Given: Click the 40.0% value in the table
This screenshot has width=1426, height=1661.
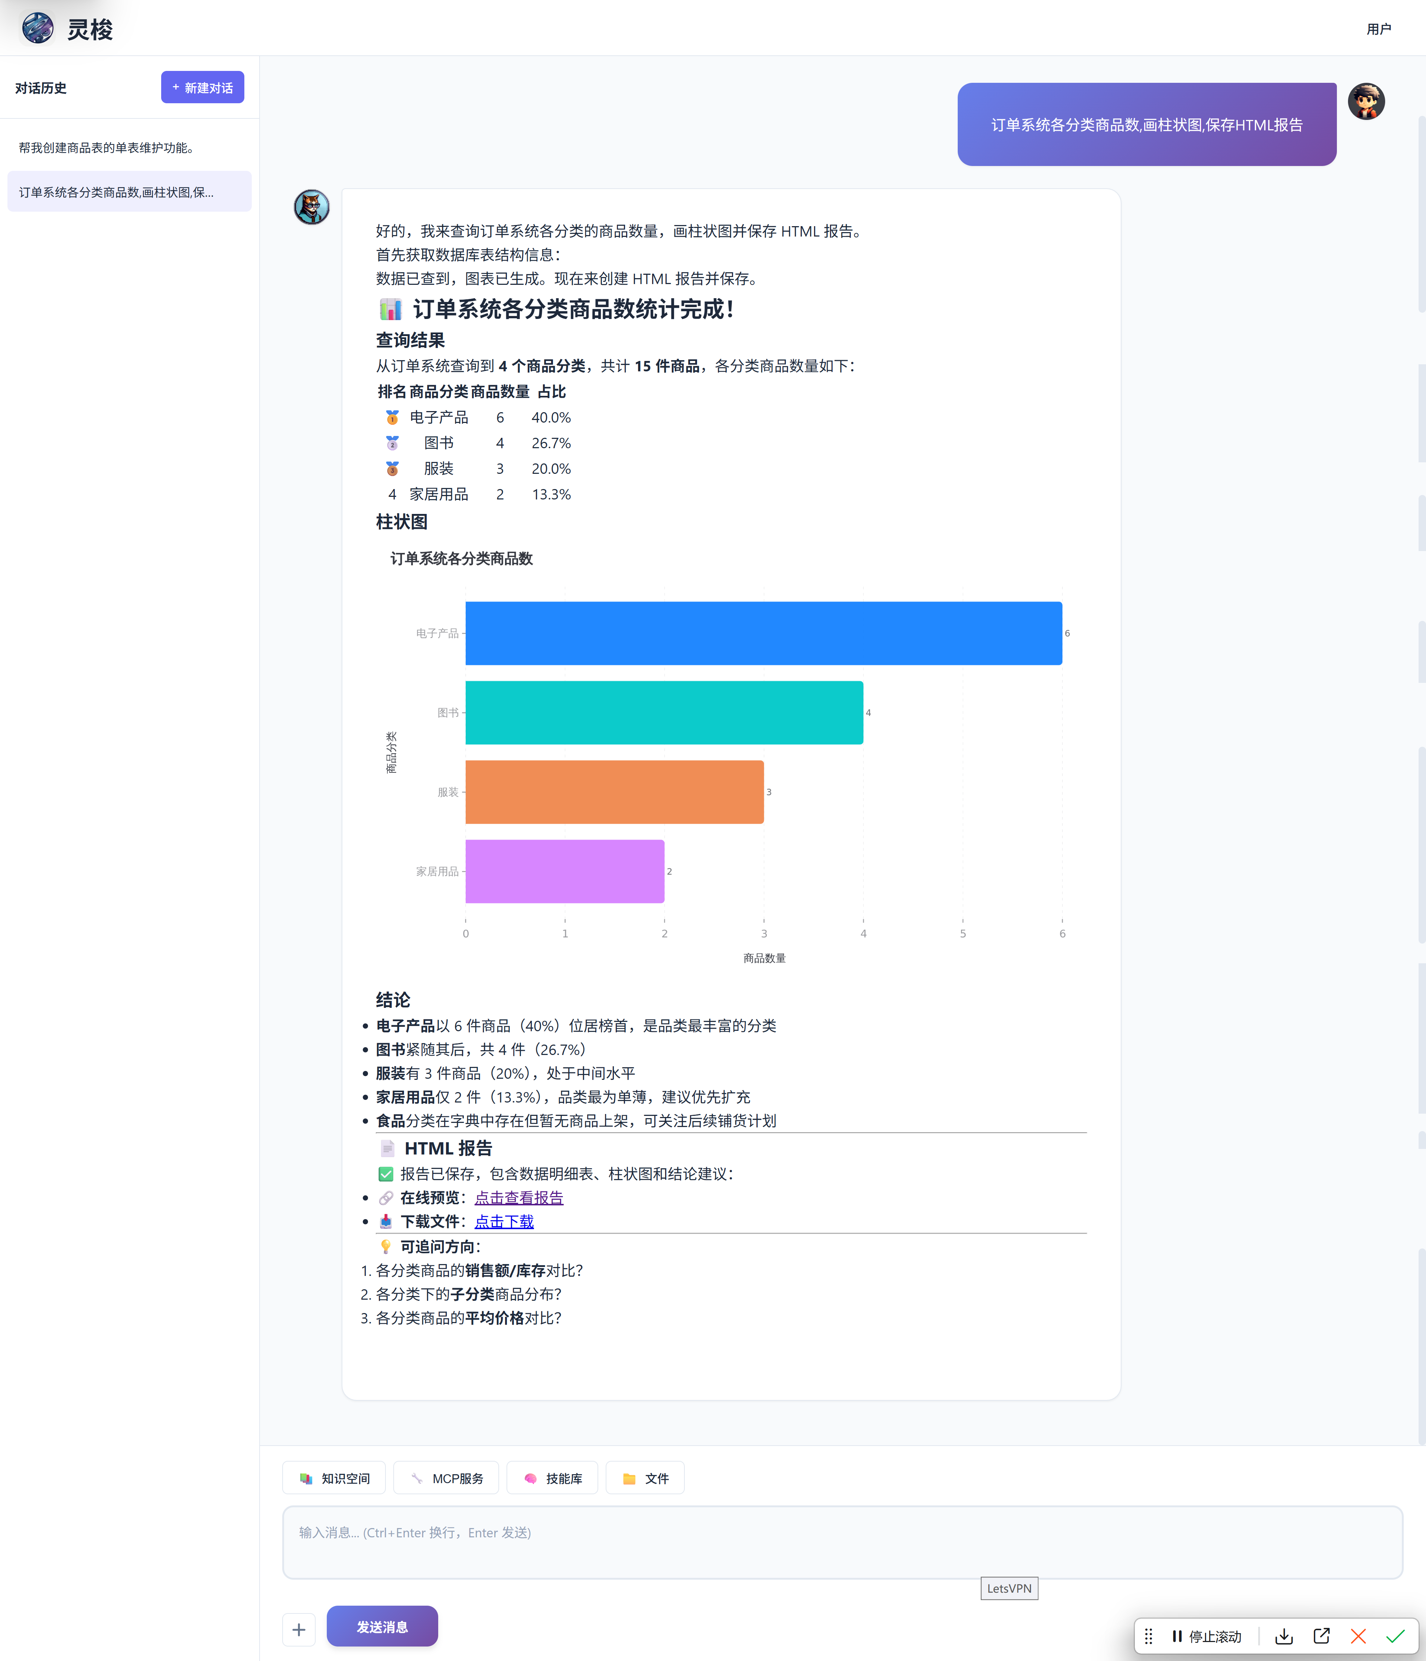Looking at the screenshot, I should (x=551, y=418).
